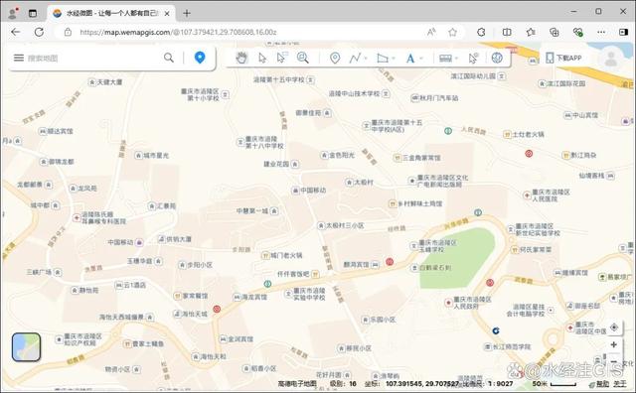Open the hamburger menu beside search box
This screenshot has width=636, height=393.
(x=19, y=58)
